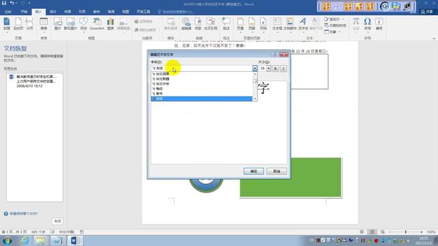Click the zoom in plus button
438x246 pixels.
pyautogui.click(x=422, y=232)
